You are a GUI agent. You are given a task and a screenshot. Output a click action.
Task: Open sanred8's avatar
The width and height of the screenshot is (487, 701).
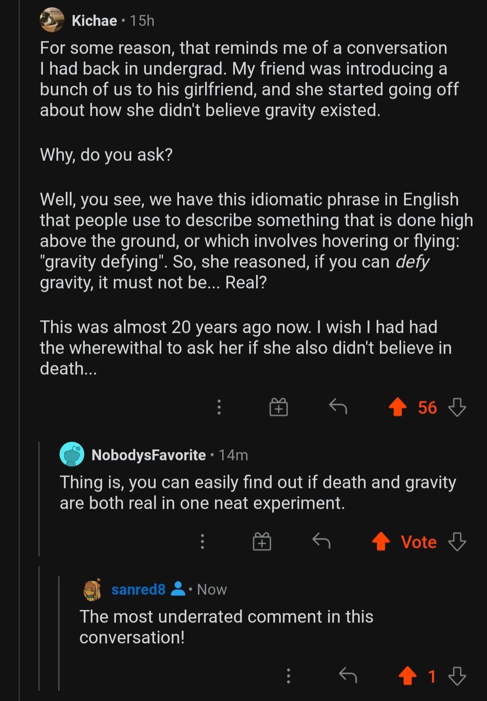[x=92, y=590]
